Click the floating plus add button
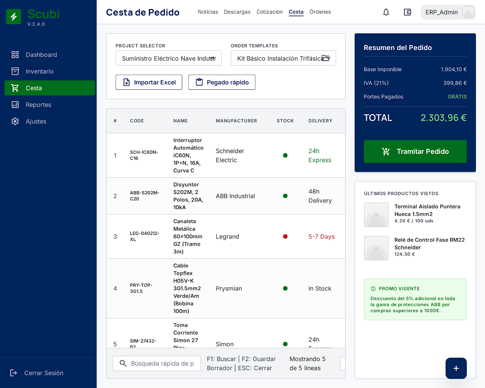Screen dimensions: 485x388 tap(456, 368)
